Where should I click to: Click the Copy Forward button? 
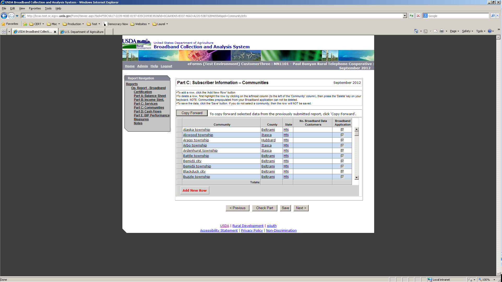click(x=192, y=113)
